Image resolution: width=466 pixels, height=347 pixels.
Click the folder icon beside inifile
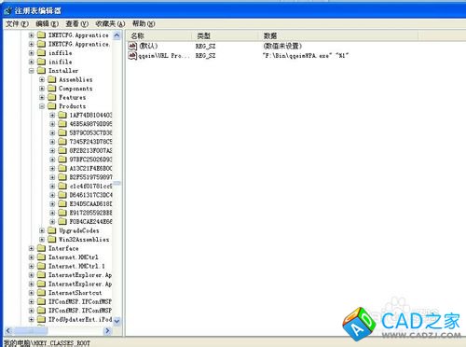coord(41,62)
